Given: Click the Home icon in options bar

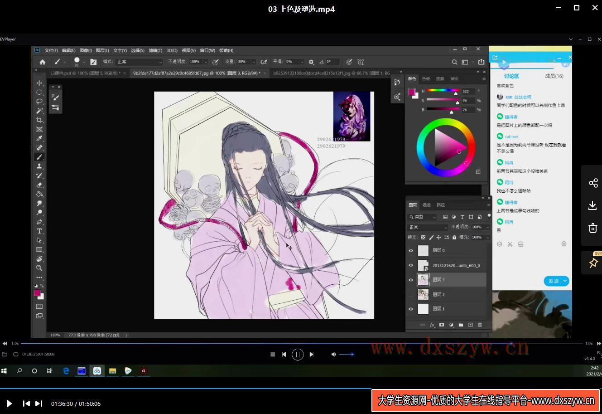Looking at the screenshot, I should [42, 62].
